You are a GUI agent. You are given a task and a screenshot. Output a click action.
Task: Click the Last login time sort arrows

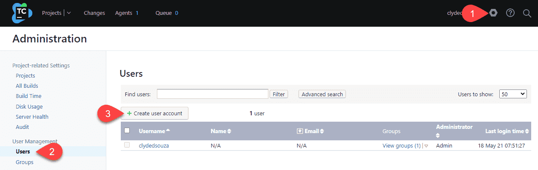527,131
